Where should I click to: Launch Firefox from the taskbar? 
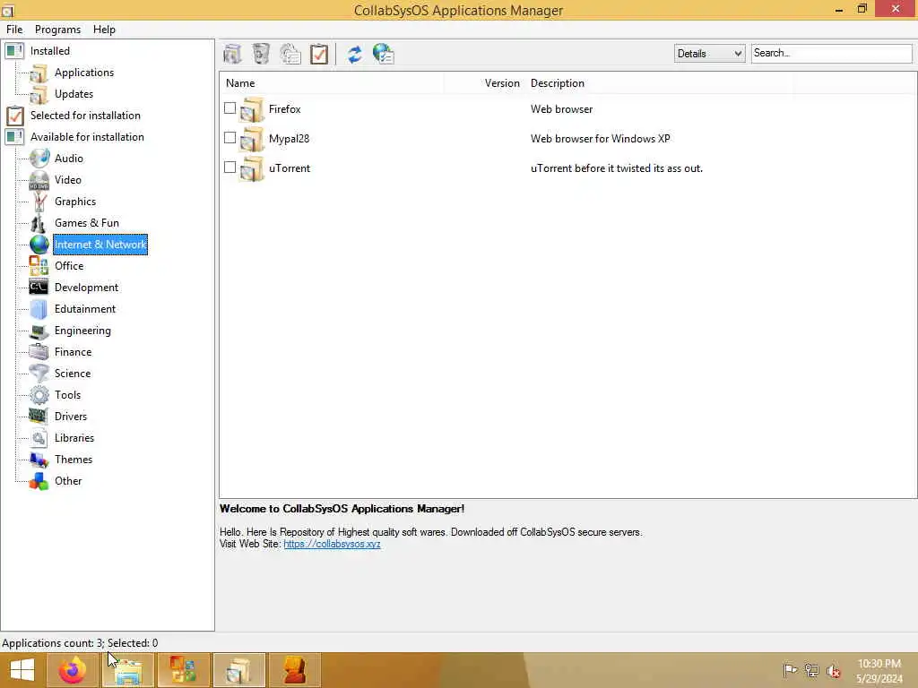pyautogui.click(x=73, y=670)
